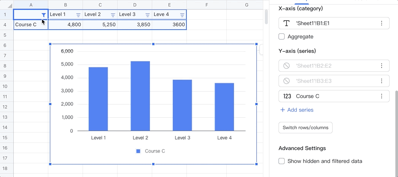The width and height of the screenshot is (398, 177).
Task: Click the active filter icon in cell A1
Action: [x=44, y=15]
